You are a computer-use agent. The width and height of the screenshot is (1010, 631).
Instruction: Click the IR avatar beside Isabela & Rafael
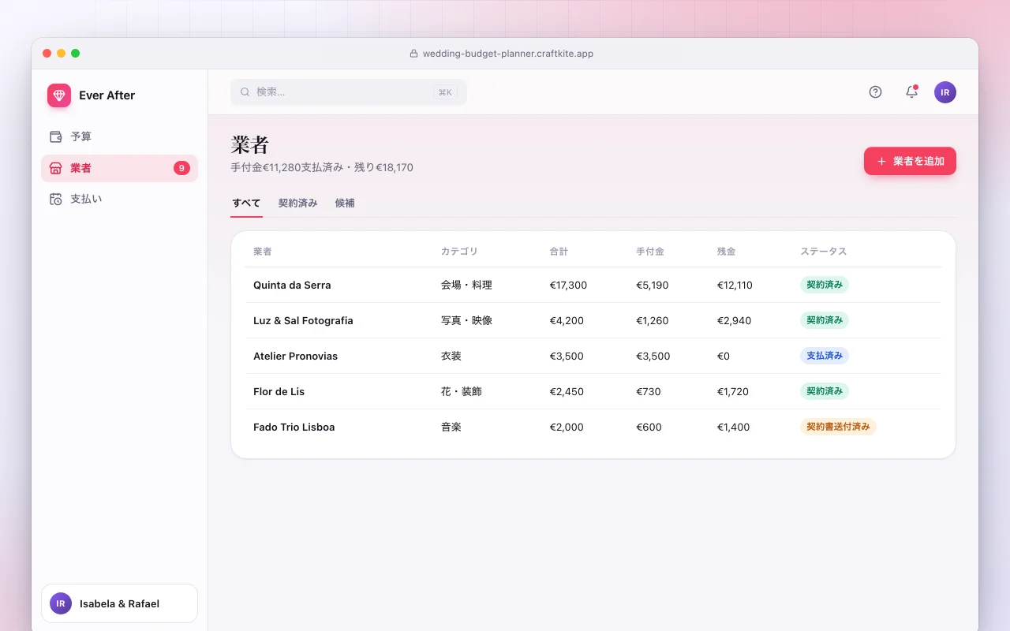pyautogui.click(x=61, y=603)
